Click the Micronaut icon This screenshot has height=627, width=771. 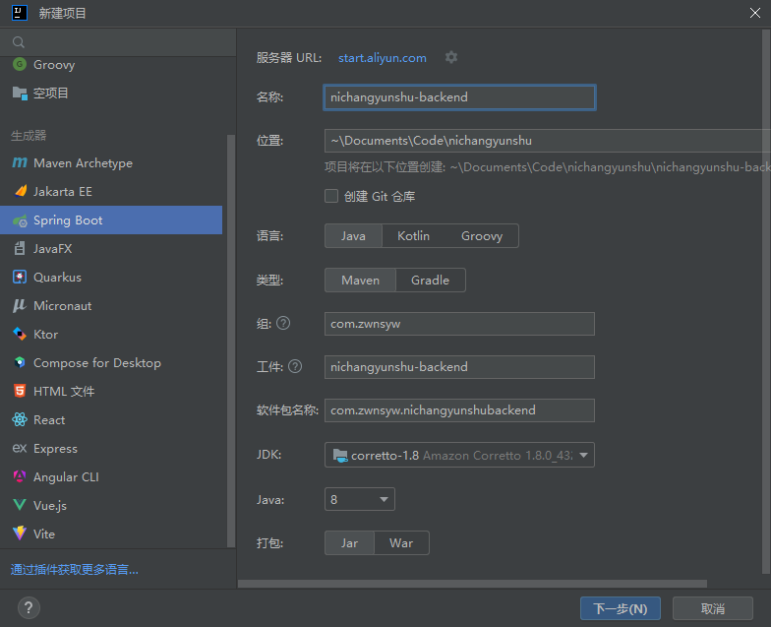(x=20, y=305)
